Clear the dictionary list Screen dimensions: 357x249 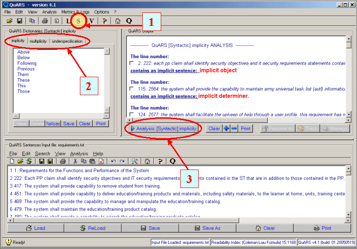85,123
